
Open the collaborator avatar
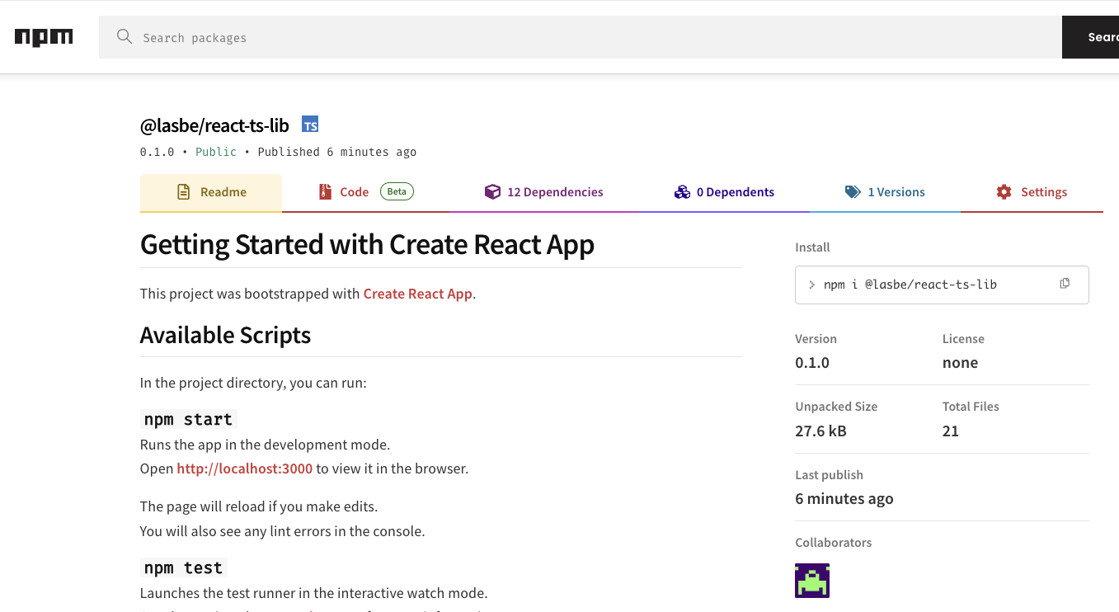click(x=812, y=581)
